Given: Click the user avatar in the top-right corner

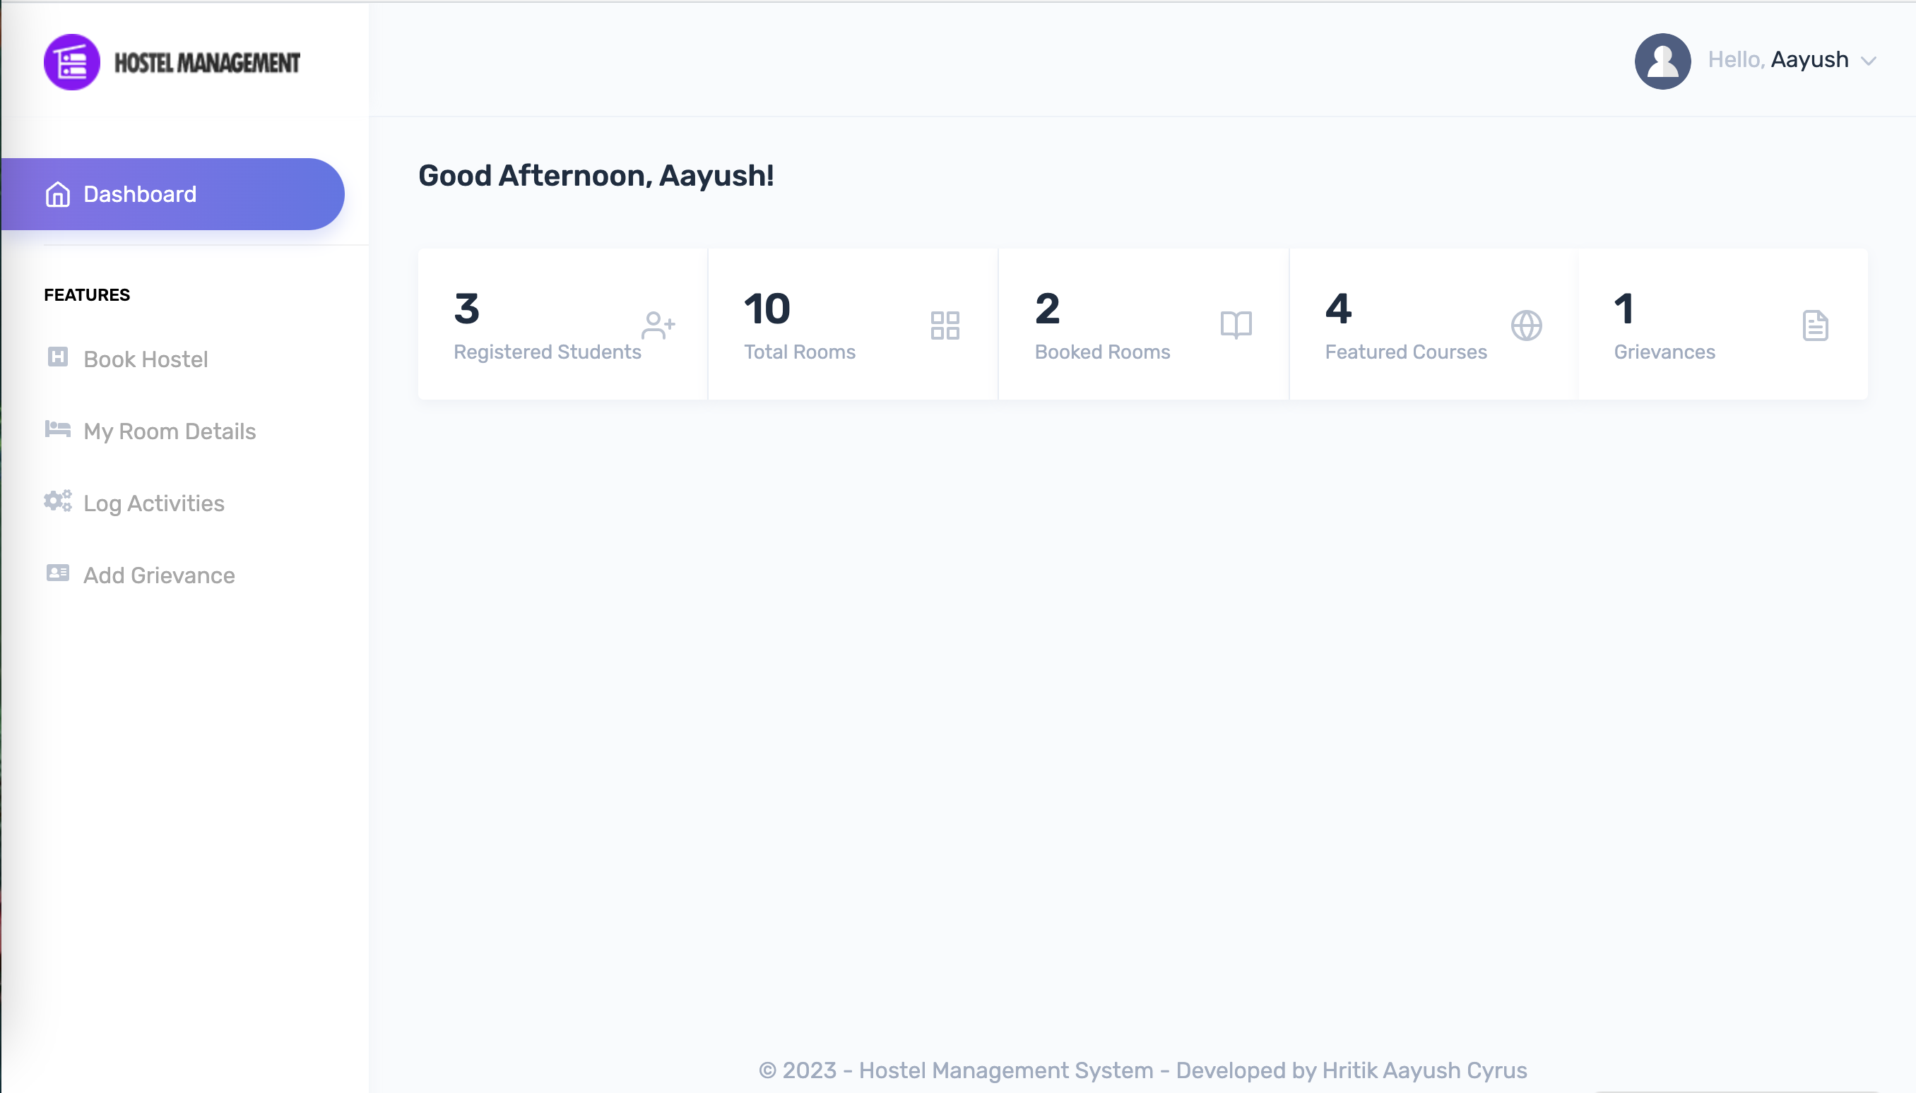Looking at the screenshot, I should coord(1663,61).
